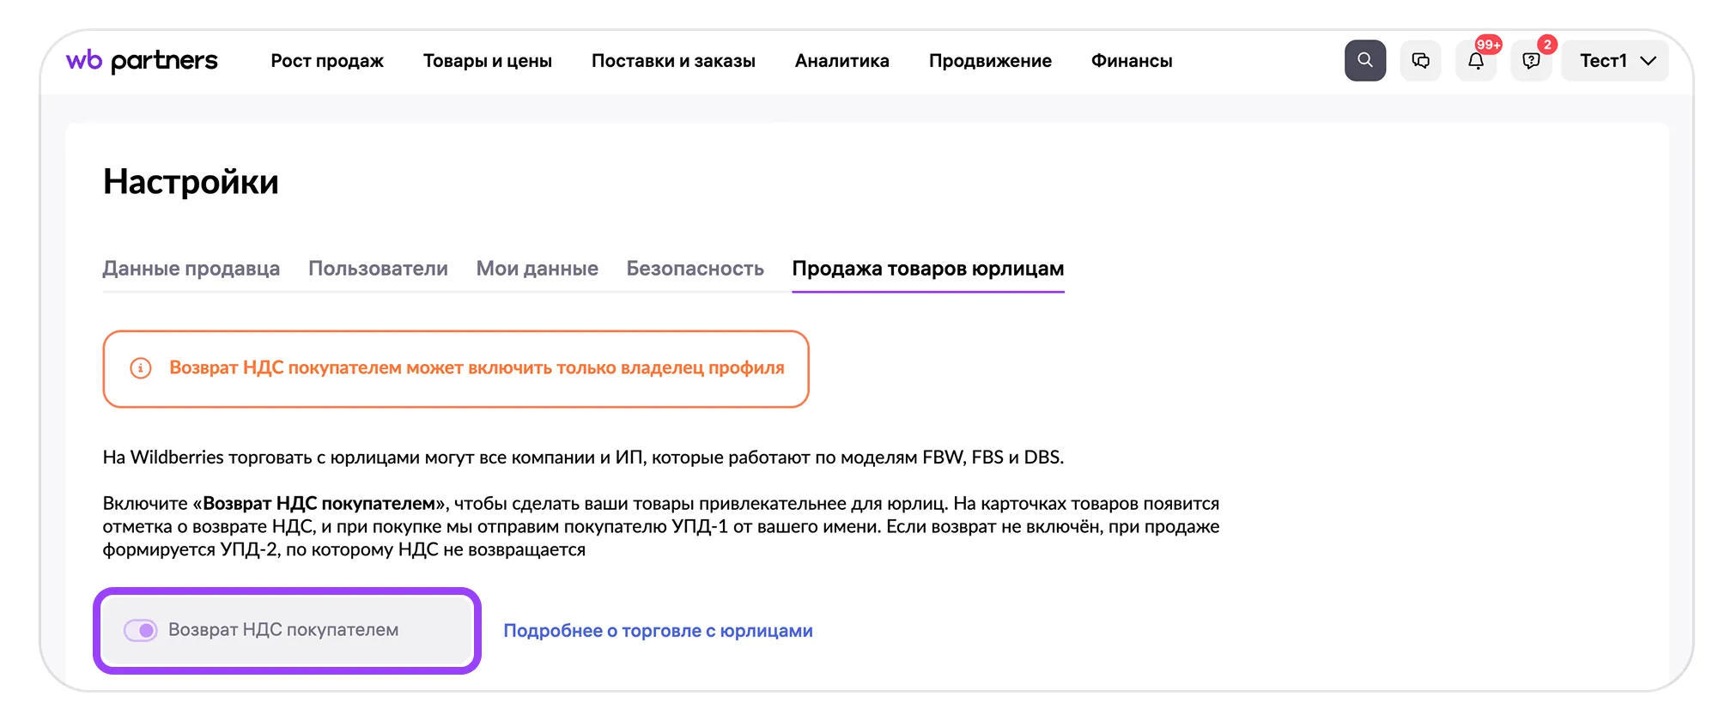
Task: Switch to the Пользователи tab
Action: point(378,269)
